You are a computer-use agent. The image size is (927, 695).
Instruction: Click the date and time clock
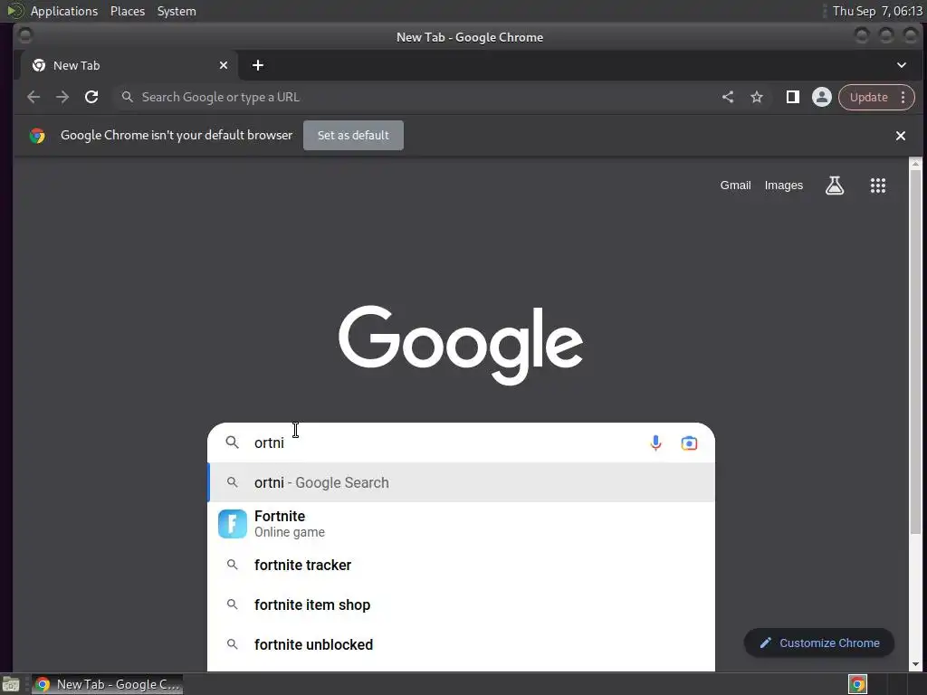(x=877, y=11)
